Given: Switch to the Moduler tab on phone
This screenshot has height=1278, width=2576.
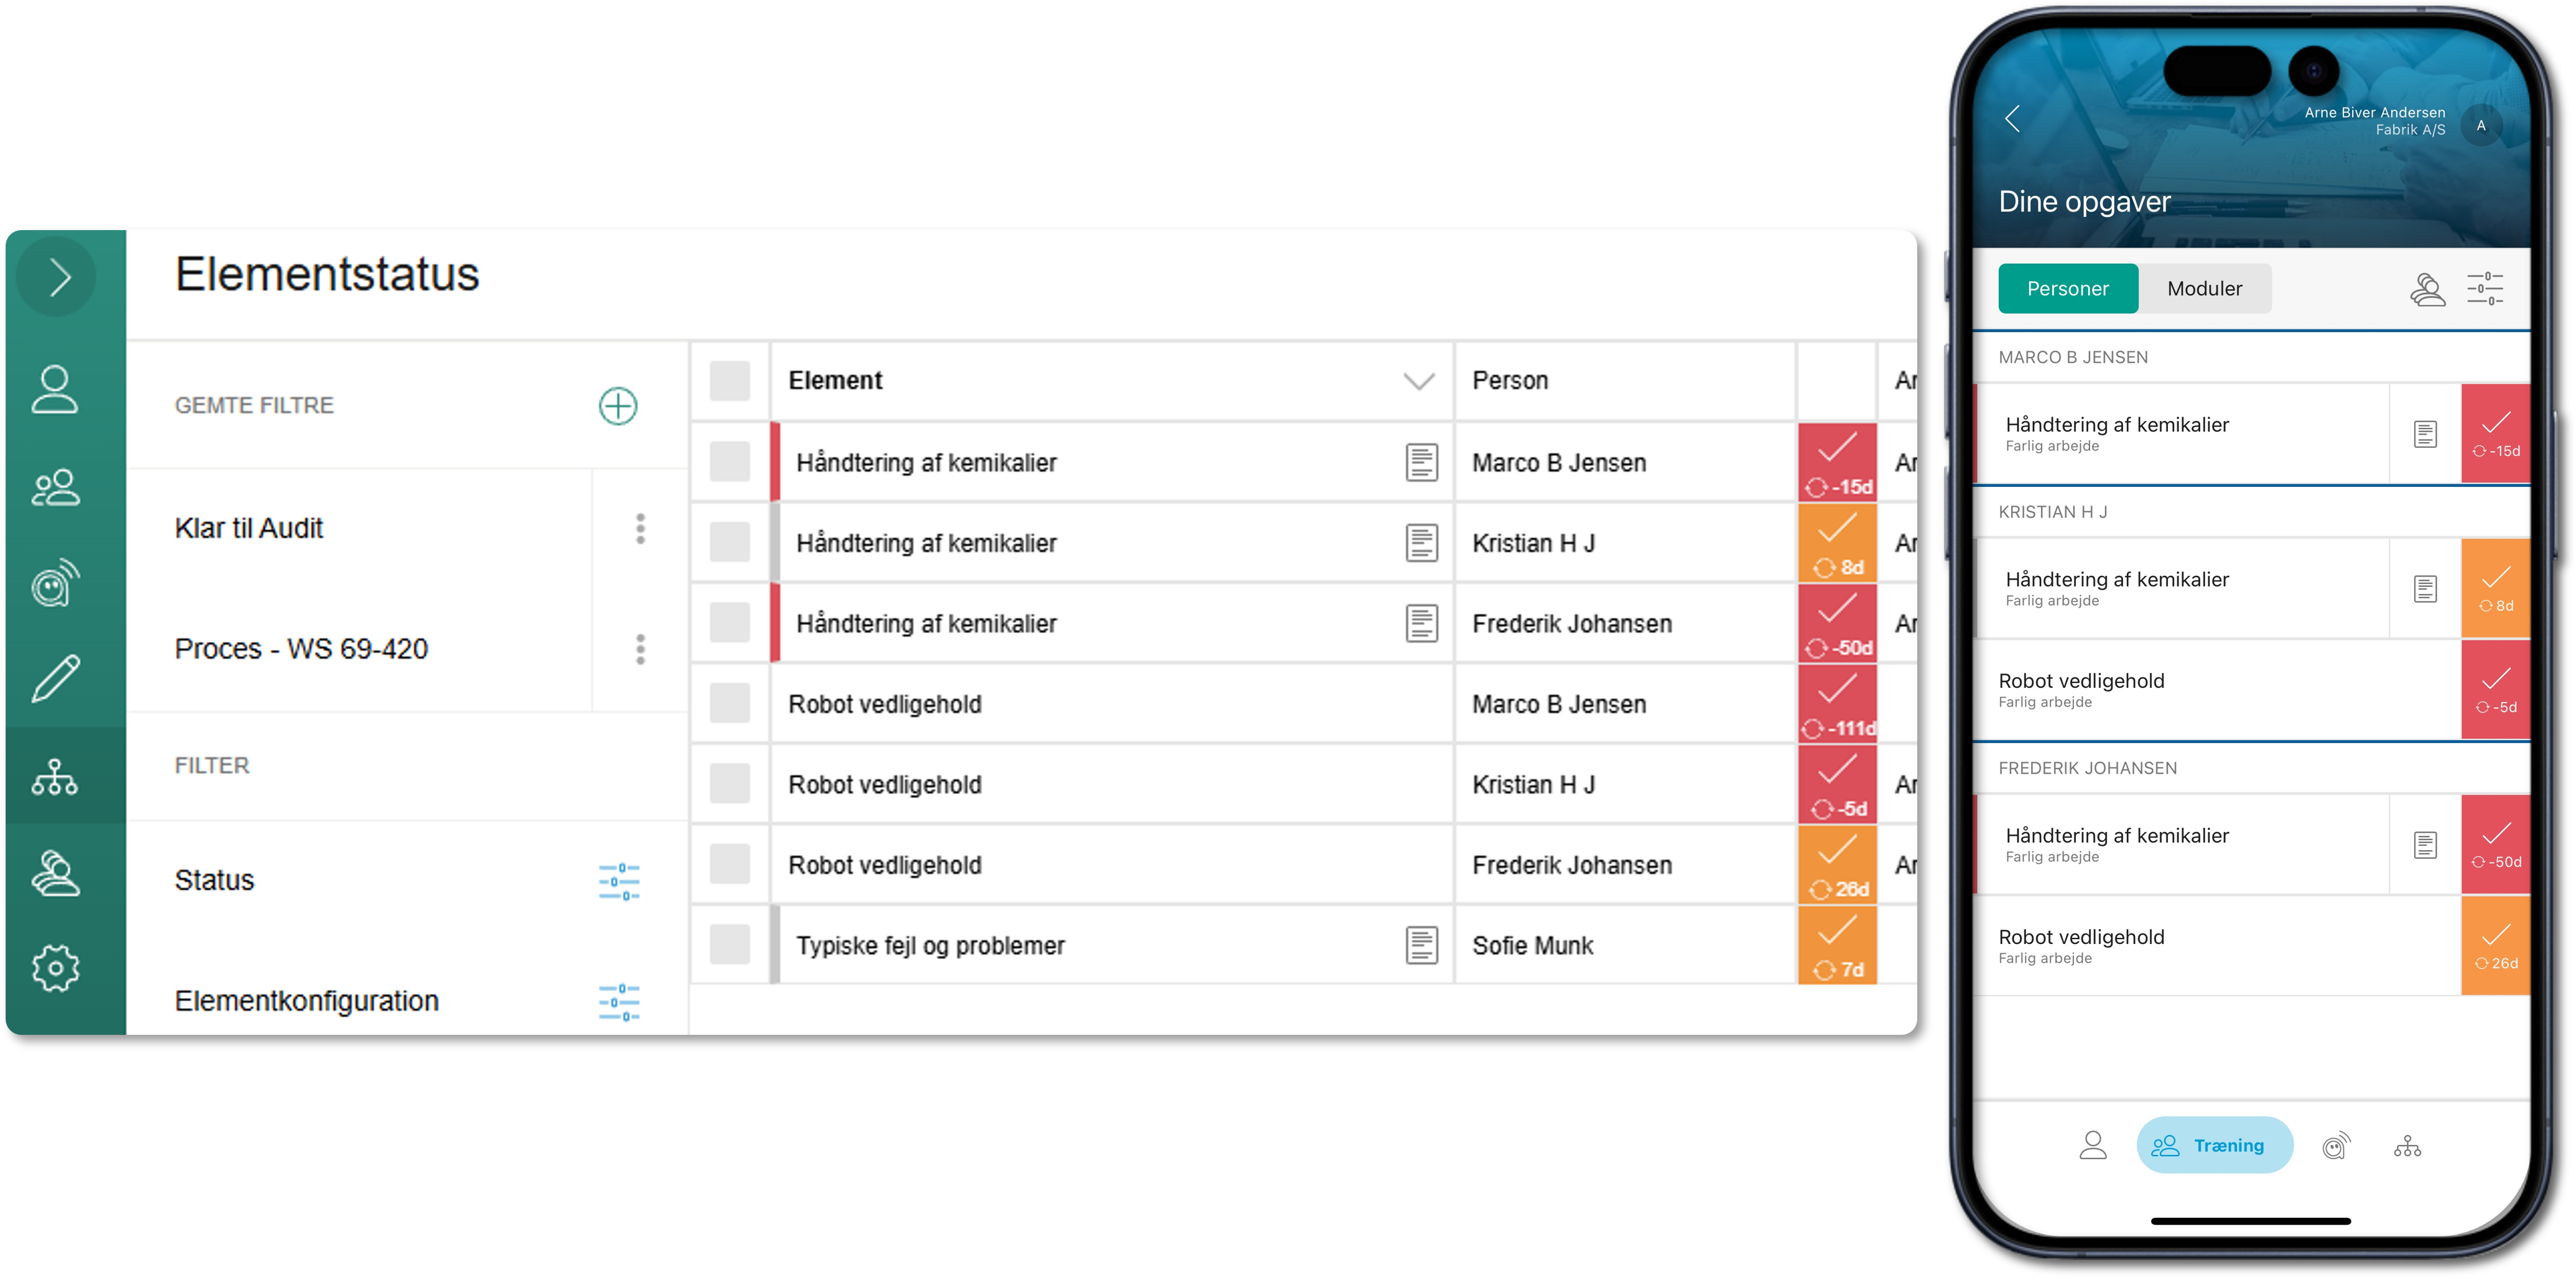Looking at the screenshot, I should pyautogui.click(x=2204, y=289).
